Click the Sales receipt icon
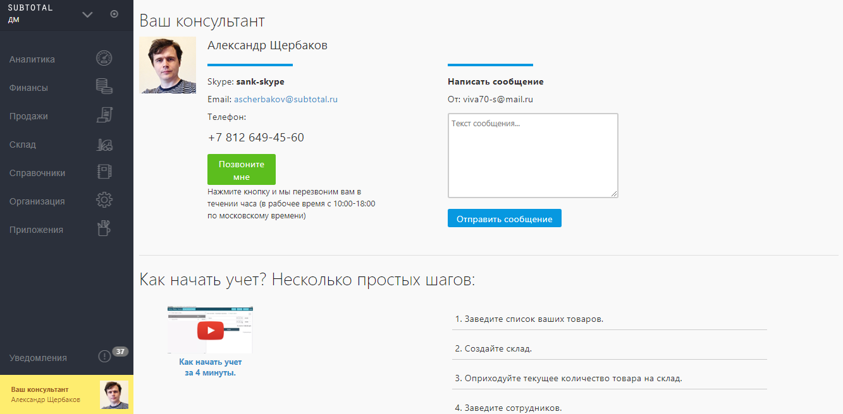Image resolution: width=843 pixels, height=414 pixels. (104, 115)
